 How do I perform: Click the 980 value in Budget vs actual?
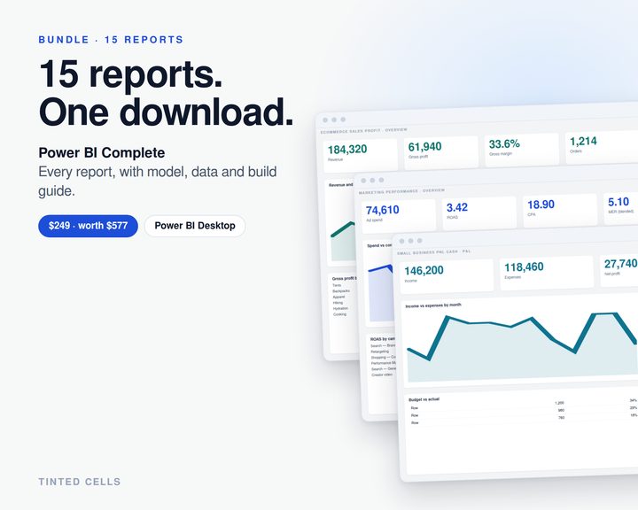click(561, 410)
